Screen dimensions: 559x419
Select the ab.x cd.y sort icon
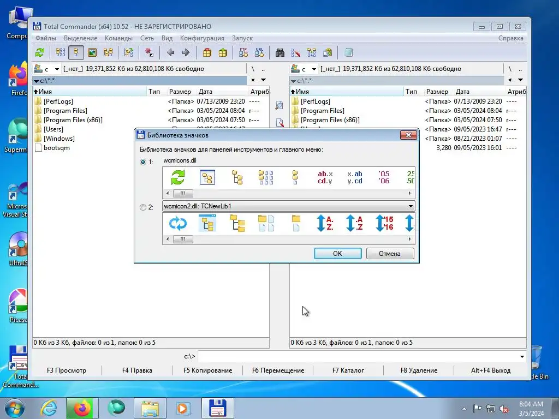pos(325,177)
